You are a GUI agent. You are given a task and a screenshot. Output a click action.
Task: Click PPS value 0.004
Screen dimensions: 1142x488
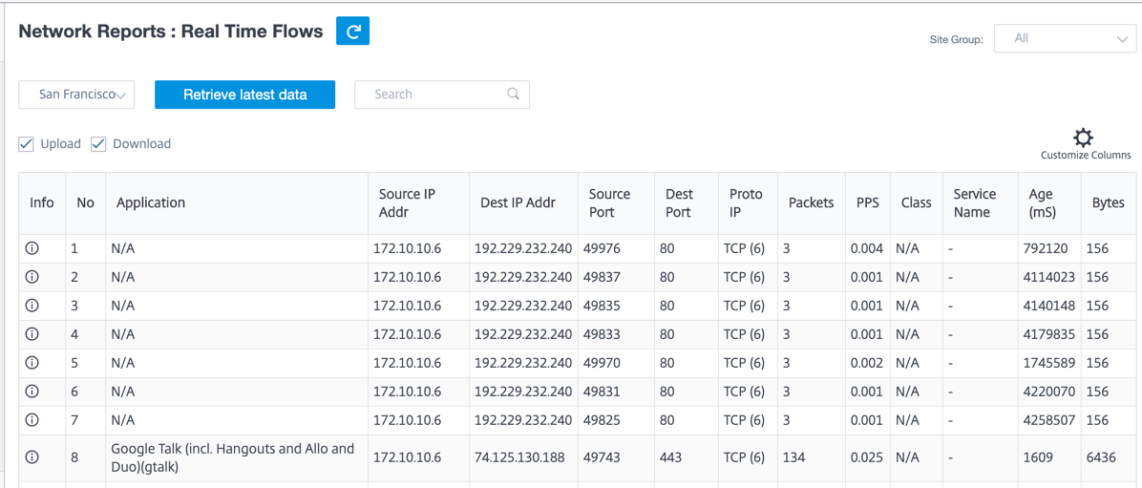[x=867, y=248]
